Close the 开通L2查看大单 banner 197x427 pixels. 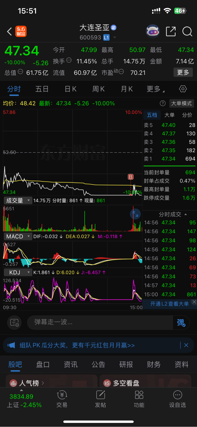tap(194, 302)
